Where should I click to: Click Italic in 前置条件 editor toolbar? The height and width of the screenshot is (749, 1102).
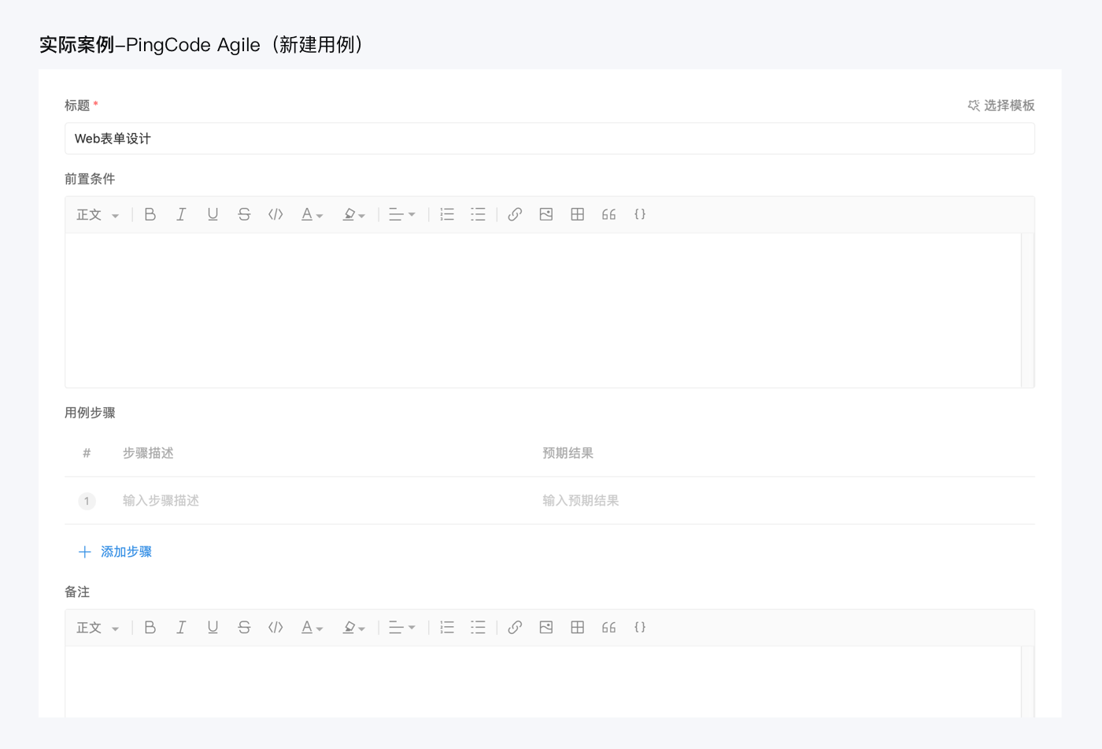[x=181, y=214]
